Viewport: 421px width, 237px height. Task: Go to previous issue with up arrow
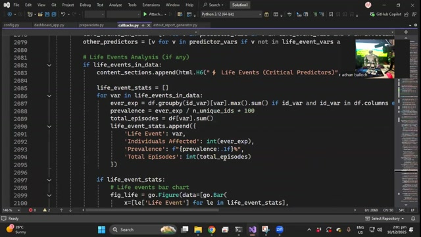pyautogui.click(x=61, y=210)
